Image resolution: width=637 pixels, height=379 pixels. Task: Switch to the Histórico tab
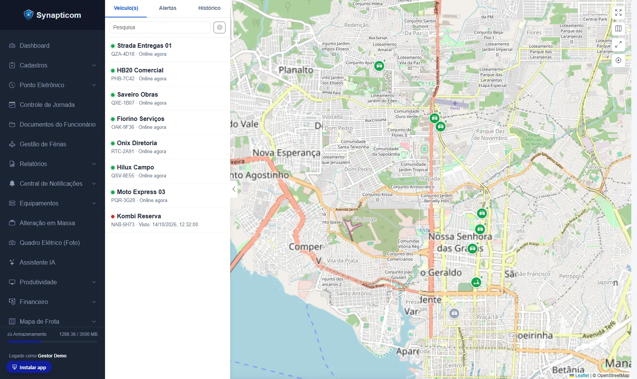click(209, 8)
